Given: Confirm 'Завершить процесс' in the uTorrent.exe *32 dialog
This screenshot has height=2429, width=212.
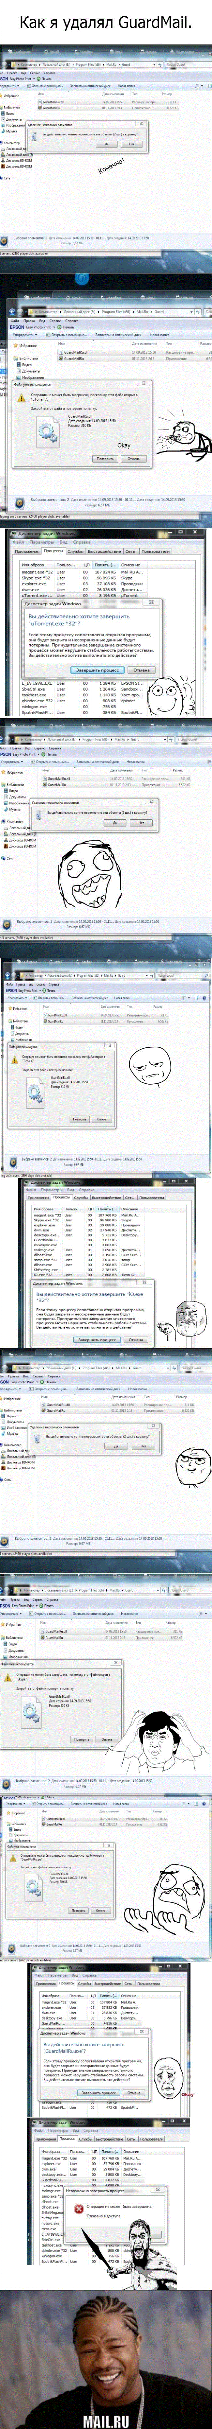Looking at the screenshot, I should point(98,671).
